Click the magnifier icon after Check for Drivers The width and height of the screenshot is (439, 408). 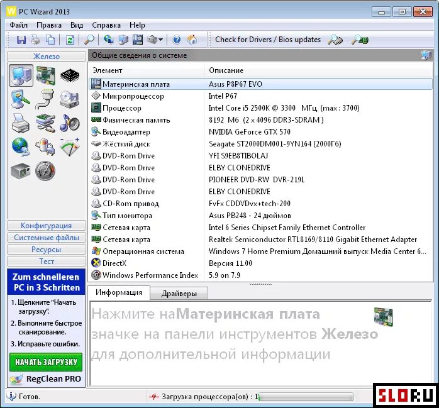(x=335, y=40)
